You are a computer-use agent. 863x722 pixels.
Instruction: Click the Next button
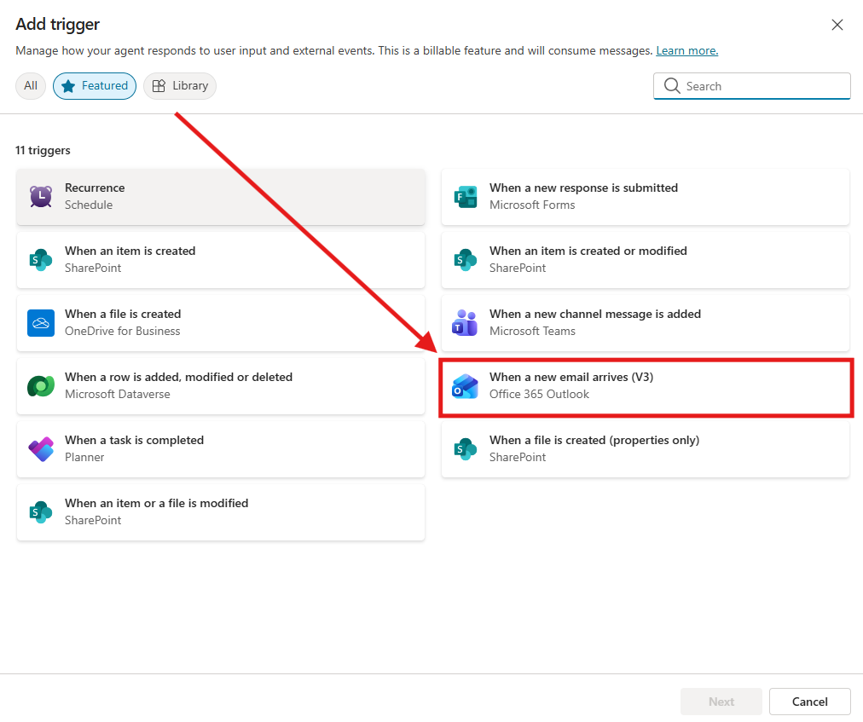click(721, 702)
